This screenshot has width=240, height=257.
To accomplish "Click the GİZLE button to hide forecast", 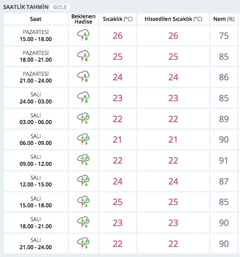I will click(x=60, y=7).
